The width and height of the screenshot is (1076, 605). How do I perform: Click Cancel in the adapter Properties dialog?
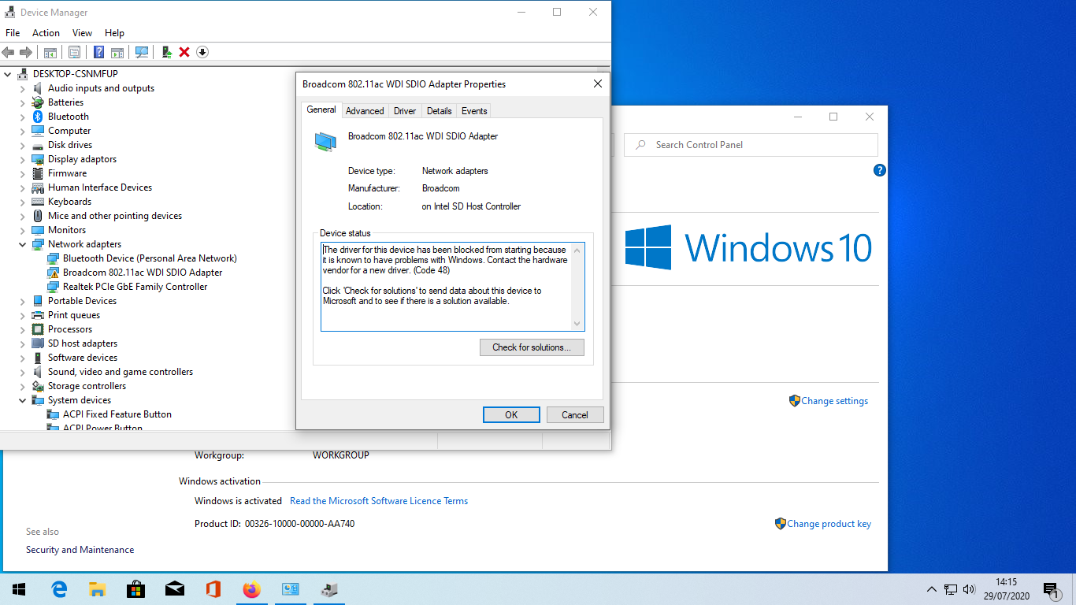click(x=575, y=415)
